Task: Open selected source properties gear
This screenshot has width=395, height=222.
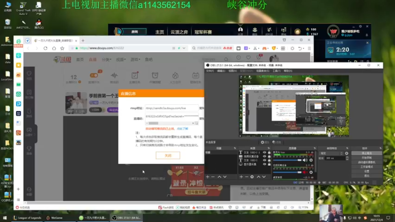Action: 252,177
